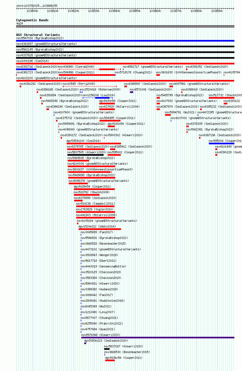Open variant nsv437929 (McCarroll2006)
The width and height of the screenshot is (242, 371).
click(119, 107)
